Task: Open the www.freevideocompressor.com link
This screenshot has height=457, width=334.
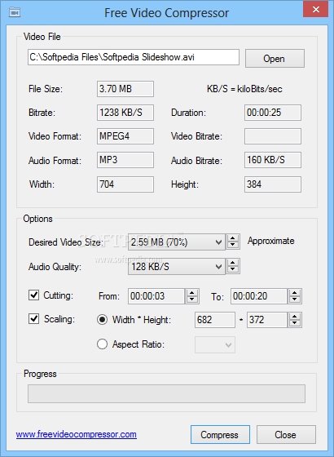Action: pos(77,434)
